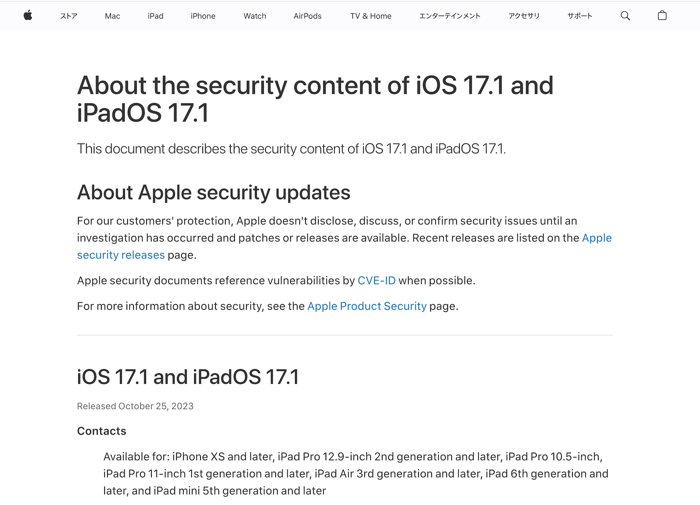Open the CVE-ID link
The image size is (700, 505).
click(x=376, y=280)
